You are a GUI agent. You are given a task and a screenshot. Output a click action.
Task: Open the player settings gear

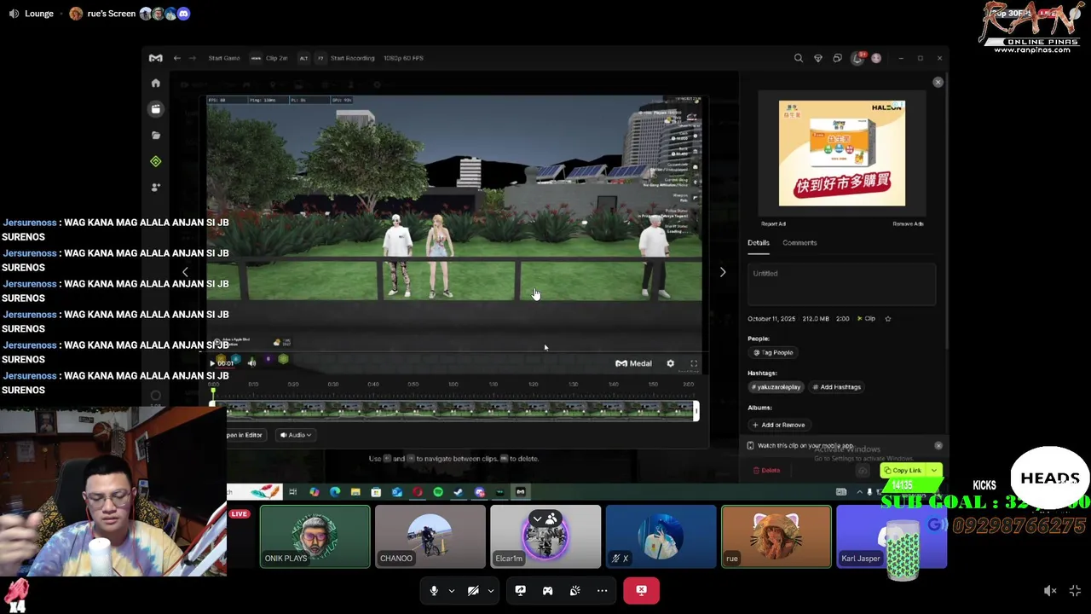670,363
